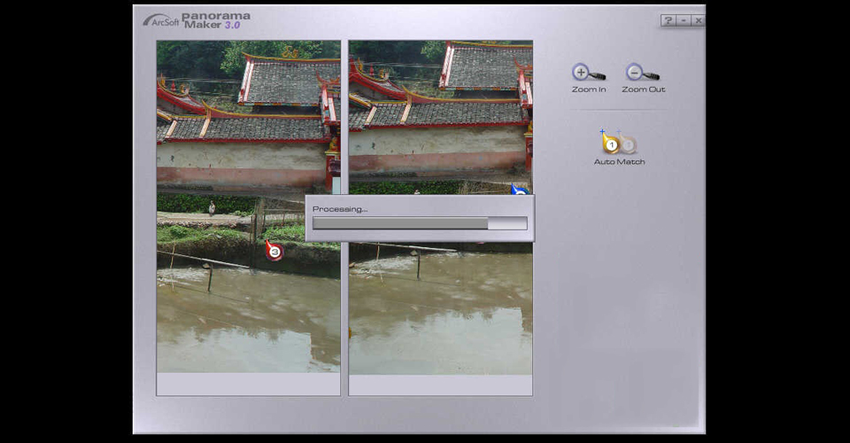The width and height of the screenshot is (850, 443).
Task: Click the Processing progress bar
Action: (x=420, y=223)
